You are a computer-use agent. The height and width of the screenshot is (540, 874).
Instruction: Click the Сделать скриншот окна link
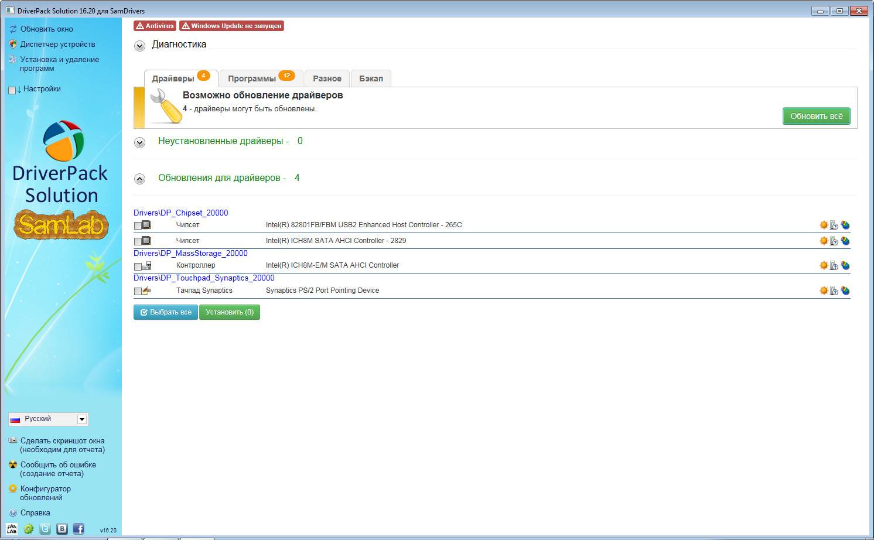62,445
